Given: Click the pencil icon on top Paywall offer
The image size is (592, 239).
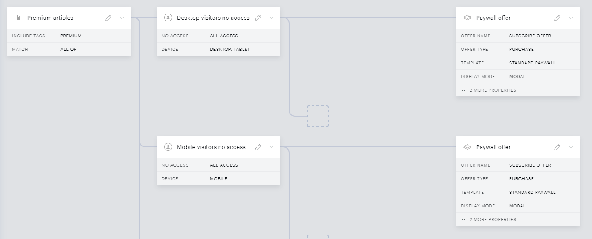Looking at the screenshot, I should (557, 18).
